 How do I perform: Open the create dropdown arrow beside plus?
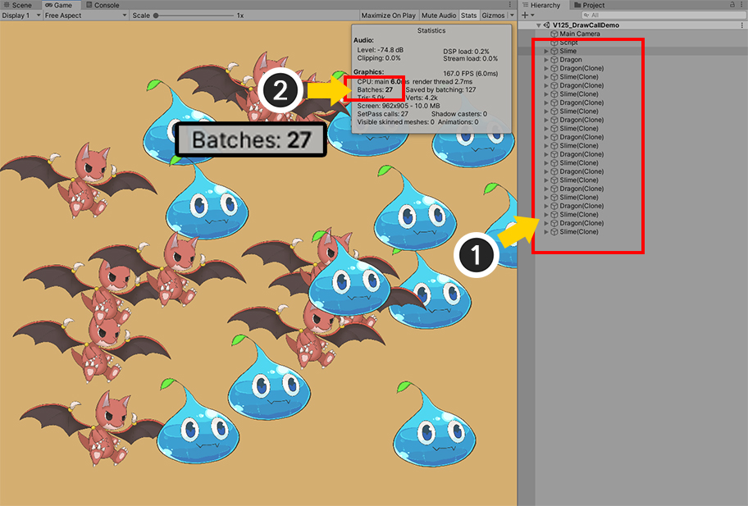point(532,16)
